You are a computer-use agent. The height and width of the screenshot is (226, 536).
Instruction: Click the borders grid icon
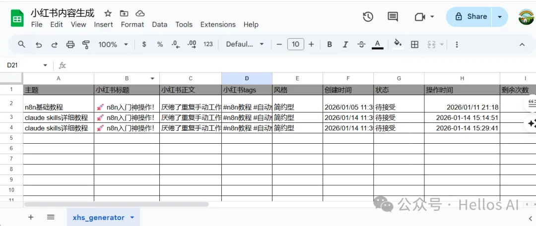coord(414,45)
